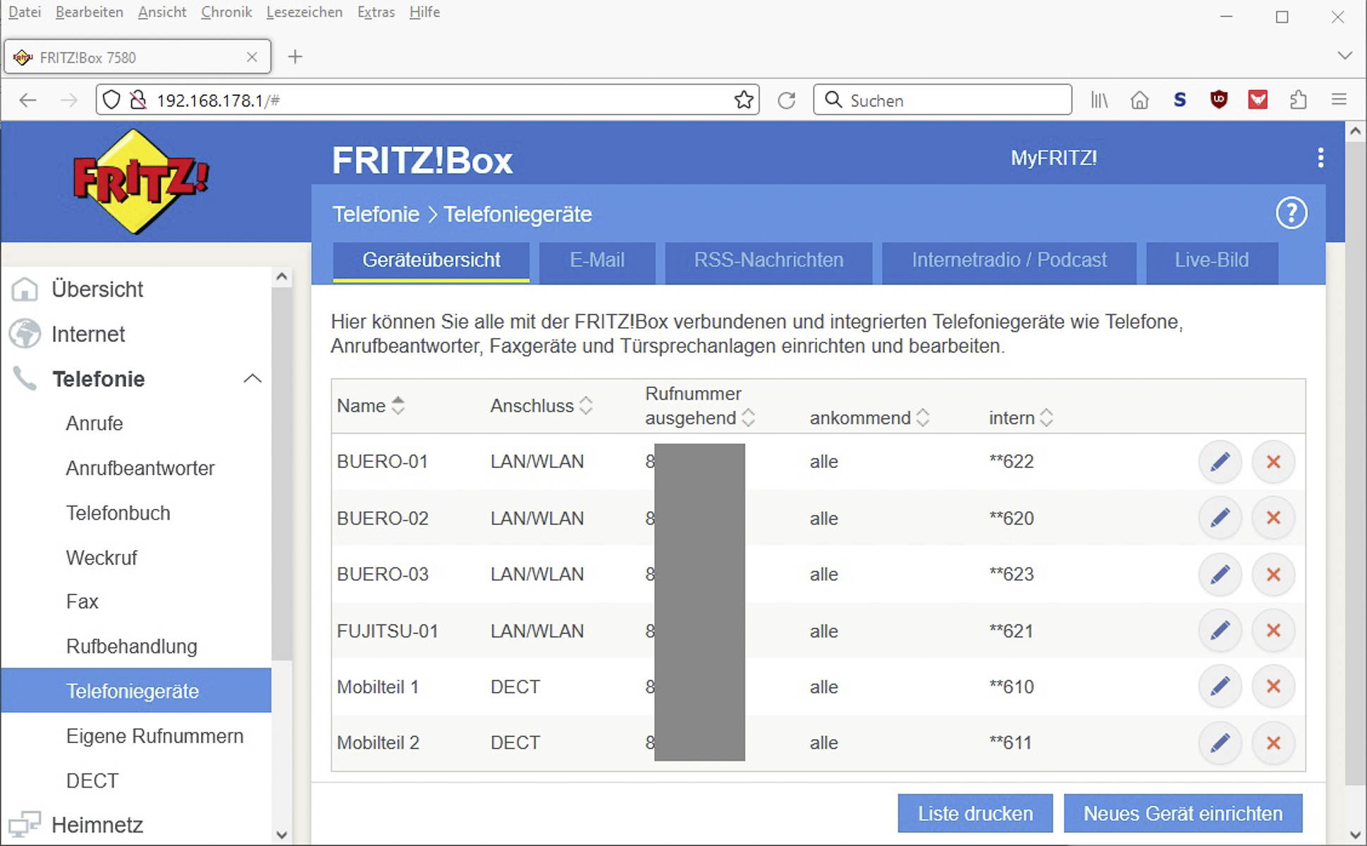Click the FRITZ! logo
This screenshot has width=1367, height=846.
click(x=140, y=181)
